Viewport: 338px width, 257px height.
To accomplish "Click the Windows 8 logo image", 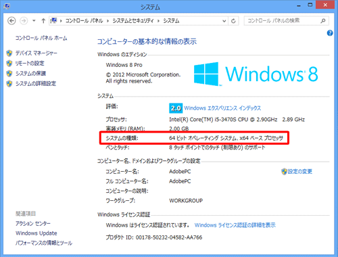I will pyautogui.click(x=256, y=74).
